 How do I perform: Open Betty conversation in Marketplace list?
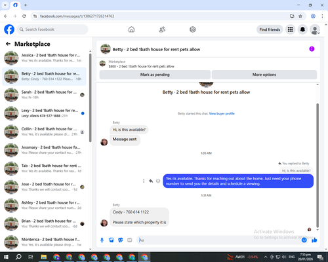tap(45, 77)
